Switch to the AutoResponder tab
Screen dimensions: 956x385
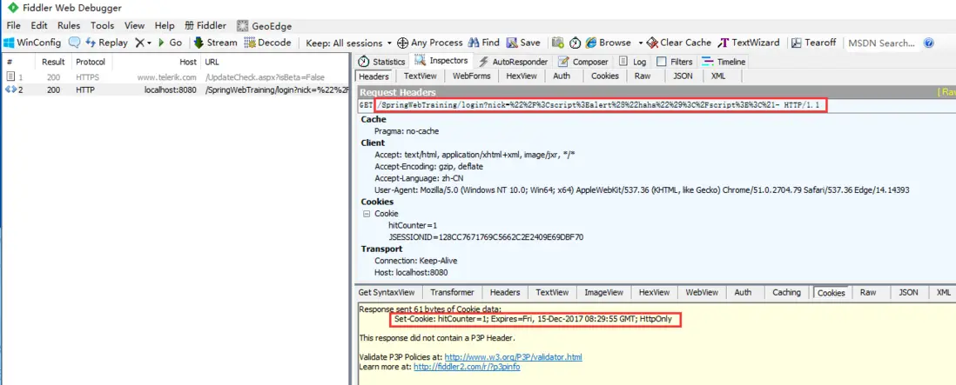pos(513,62)
